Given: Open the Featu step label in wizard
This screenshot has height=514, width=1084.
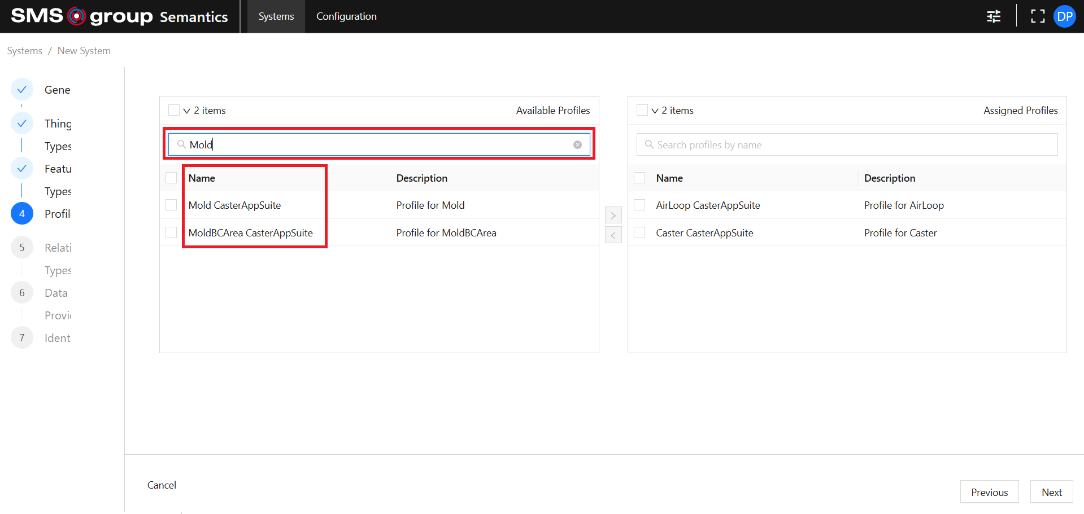Looking at the screenshot, I should [58, 169].
